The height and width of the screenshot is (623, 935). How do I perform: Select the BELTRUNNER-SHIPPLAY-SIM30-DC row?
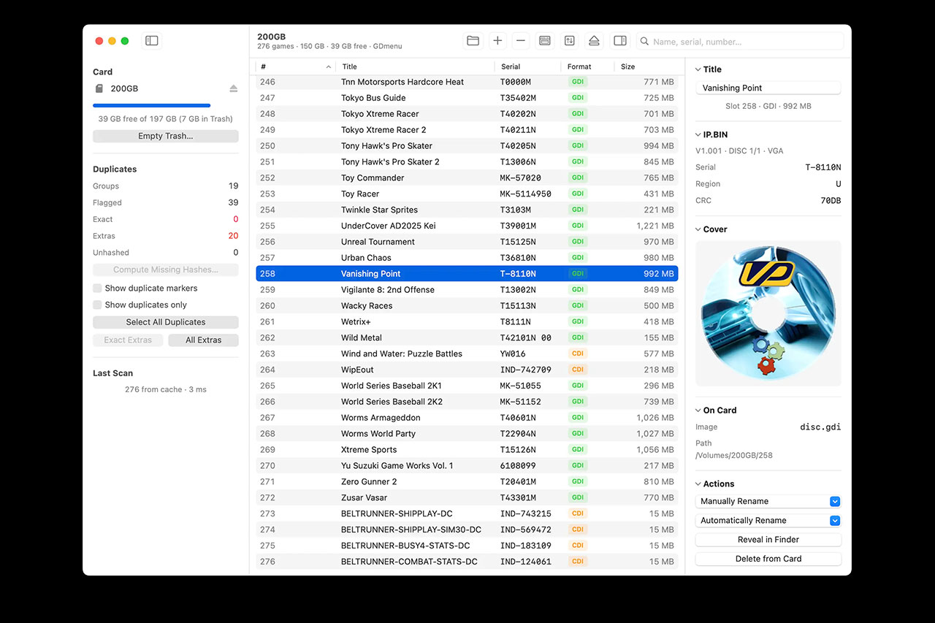tap(467, 530)
